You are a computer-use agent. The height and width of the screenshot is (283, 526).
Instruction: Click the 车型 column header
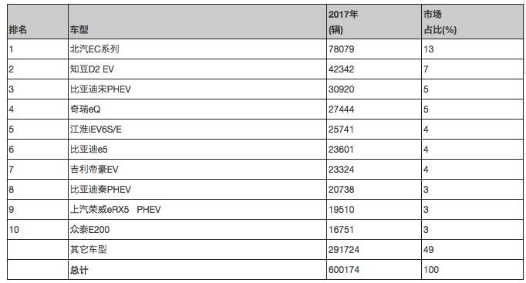(197, 22)
